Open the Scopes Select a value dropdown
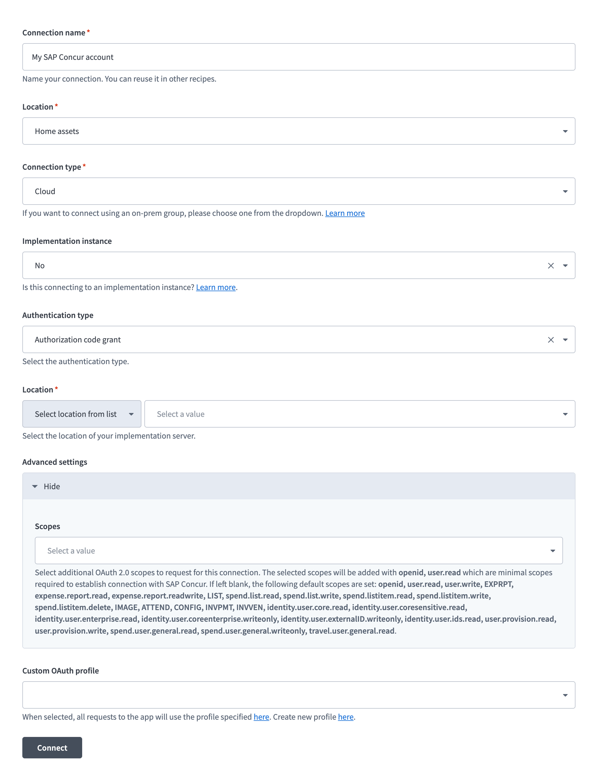The image size is (599, 781). pyautogui.click(x=298, y=551)
